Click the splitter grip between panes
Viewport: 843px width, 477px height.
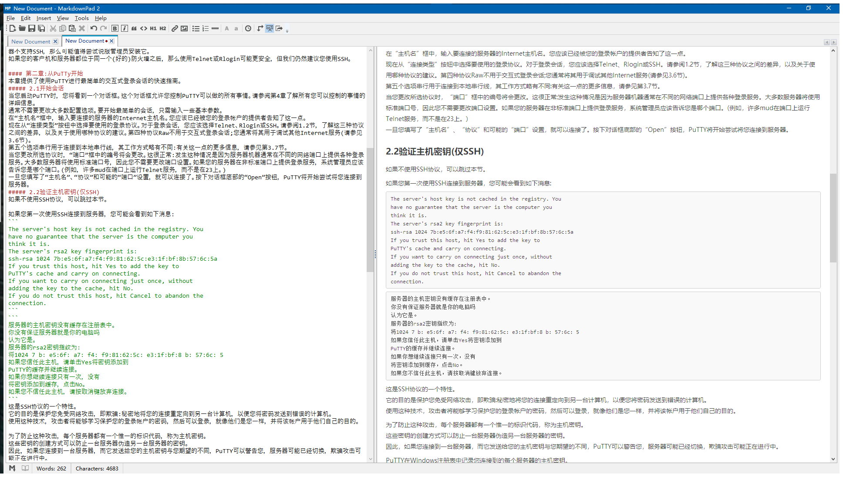click(375, 254)
